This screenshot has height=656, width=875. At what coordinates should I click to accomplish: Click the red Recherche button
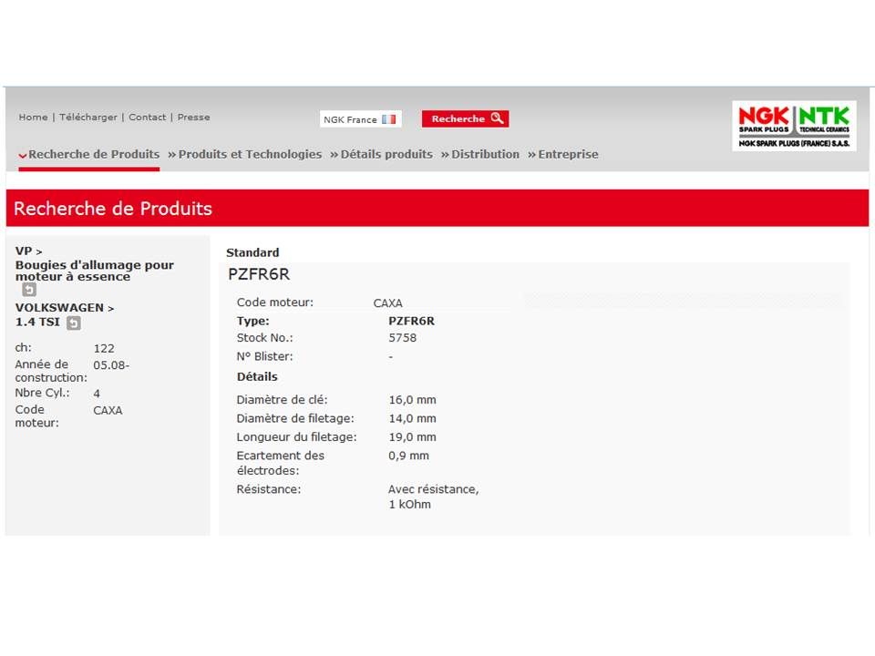point(466,118)
